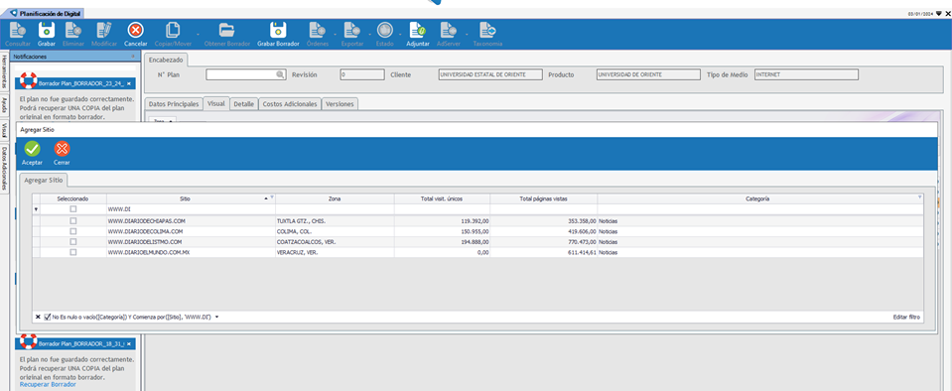Sort by Total visit. únicos column header

442,198
